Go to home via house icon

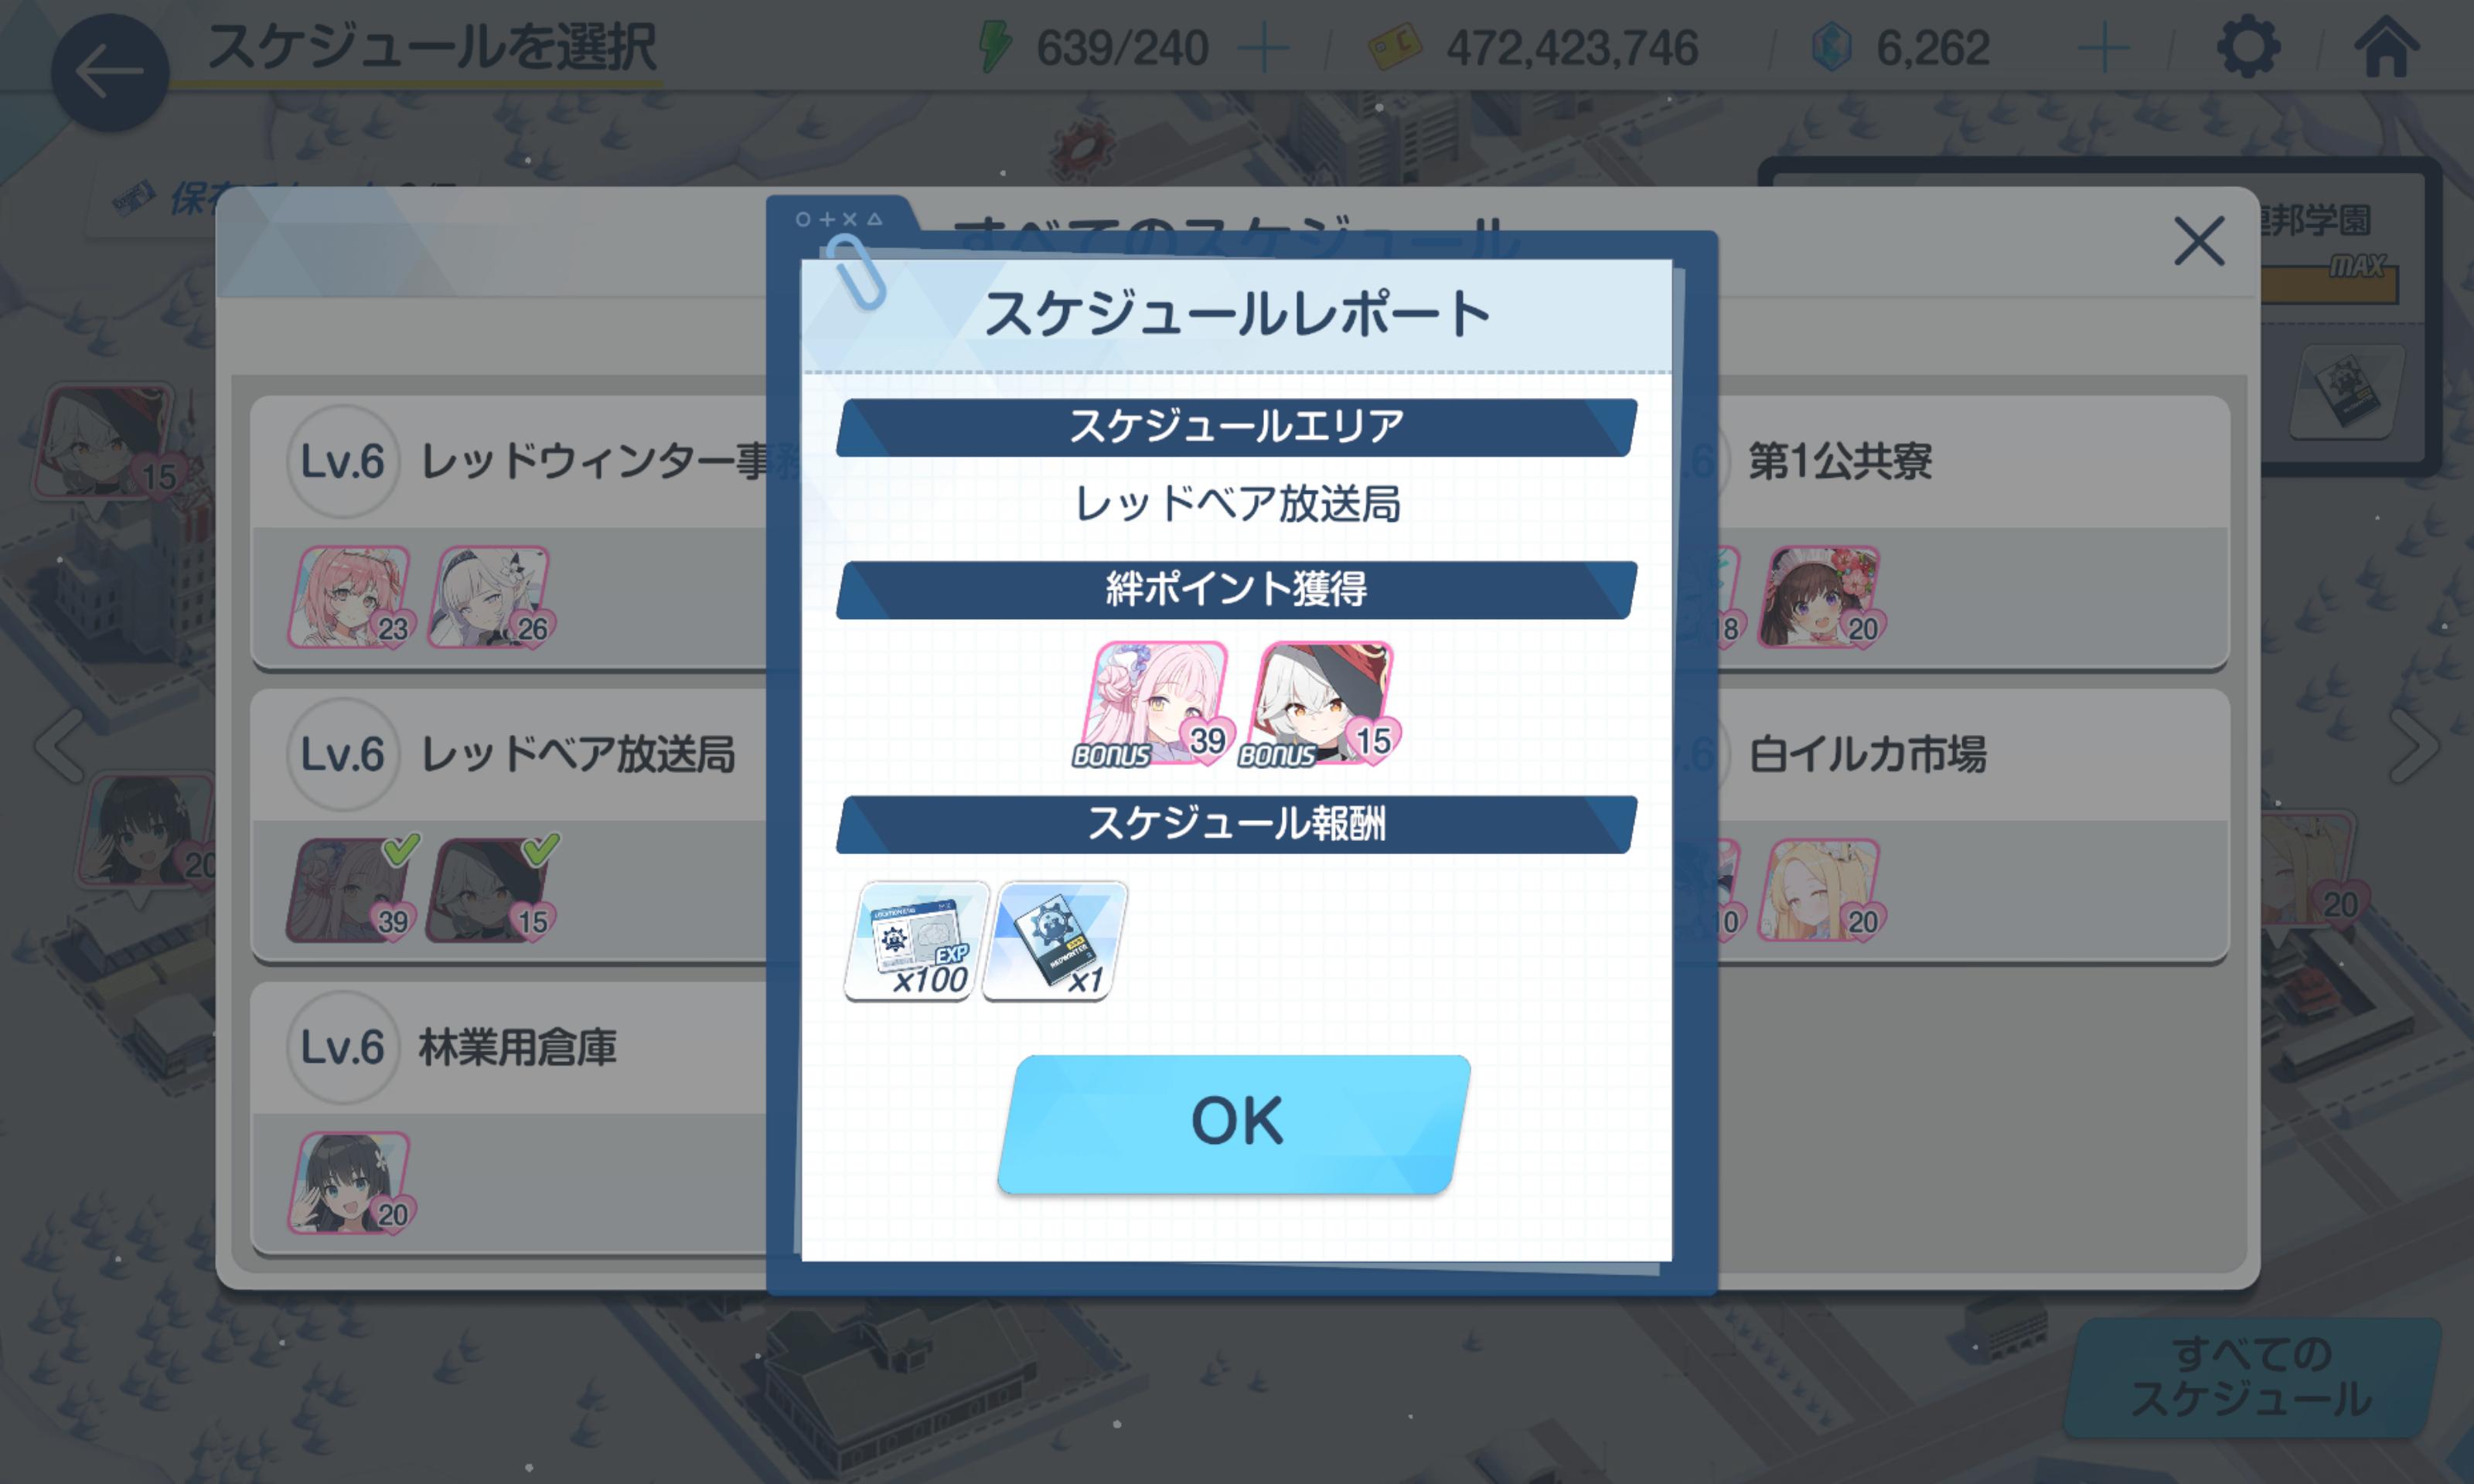[x=2387, y=47]
